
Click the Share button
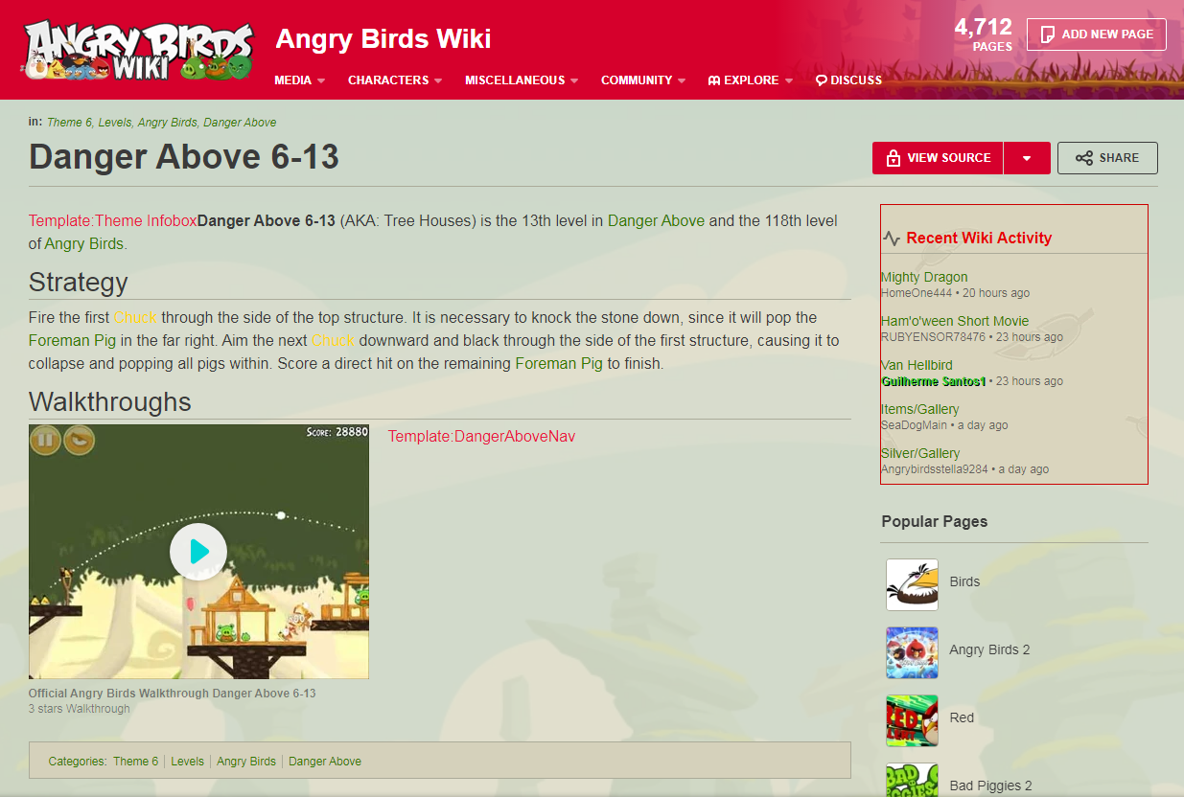click(1107, 158)
